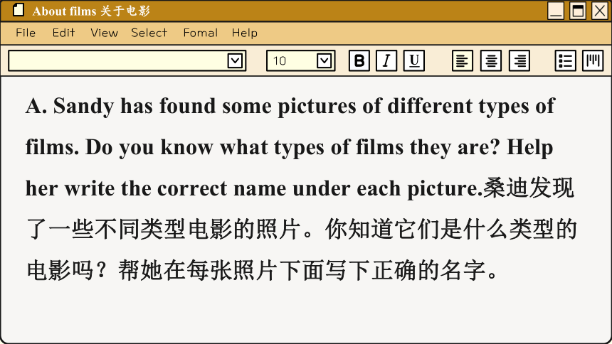Image resolution: width=612 pixels, height=344 pixels.
Task: Align text right
Action: click(x=519, y=61)
